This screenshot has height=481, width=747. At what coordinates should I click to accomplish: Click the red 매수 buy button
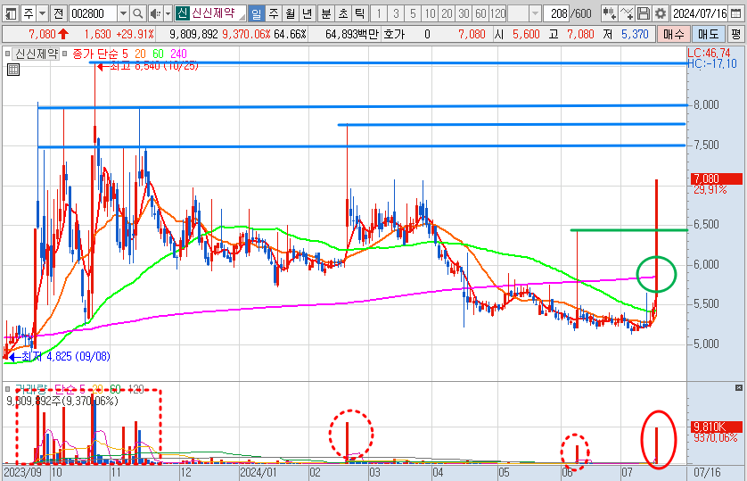[673, 34]
